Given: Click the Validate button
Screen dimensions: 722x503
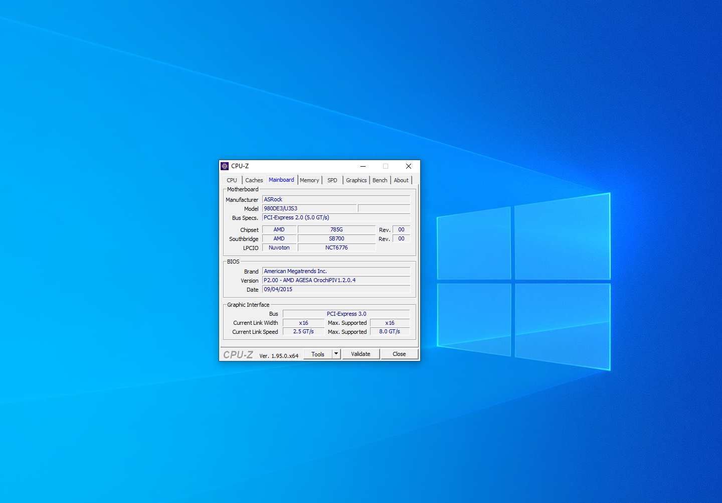Looking at the screenshot, I should point(360,354).
